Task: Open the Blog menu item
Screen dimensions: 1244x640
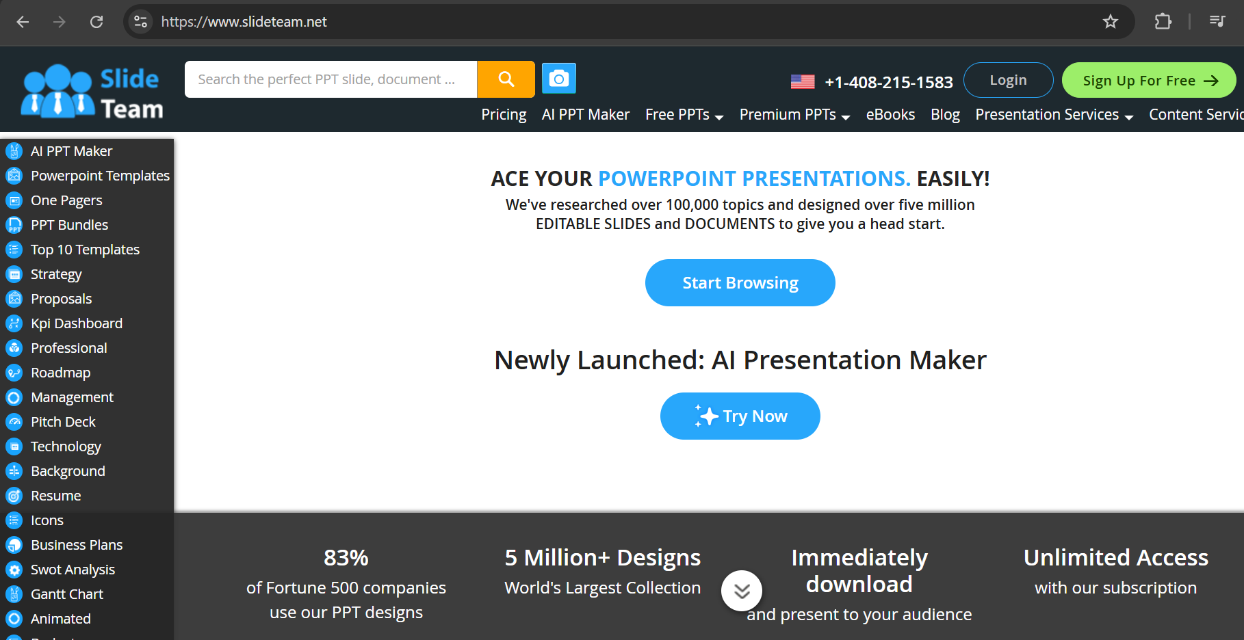Action: click(x=945, y=115)
